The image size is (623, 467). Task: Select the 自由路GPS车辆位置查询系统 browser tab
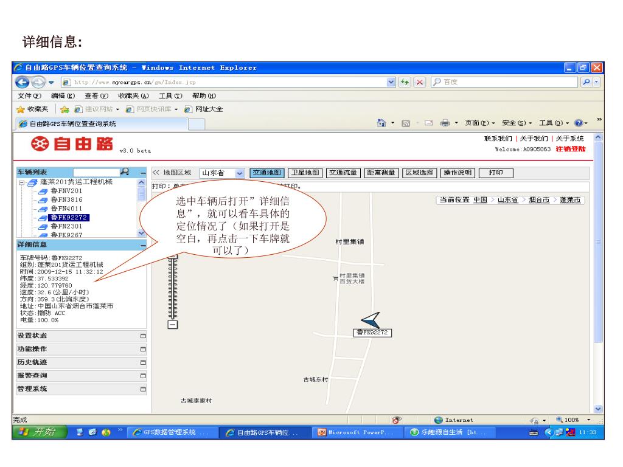[x=102, y=124]
